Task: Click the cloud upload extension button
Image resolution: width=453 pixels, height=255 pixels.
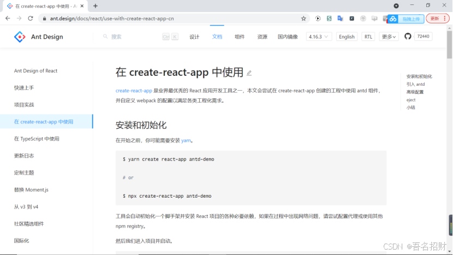Action: click(x=406, y=19)
